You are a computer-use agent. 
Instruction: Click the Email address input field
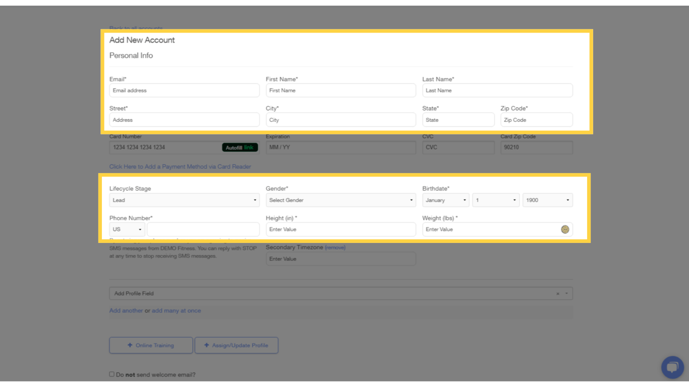coord(184,90)
